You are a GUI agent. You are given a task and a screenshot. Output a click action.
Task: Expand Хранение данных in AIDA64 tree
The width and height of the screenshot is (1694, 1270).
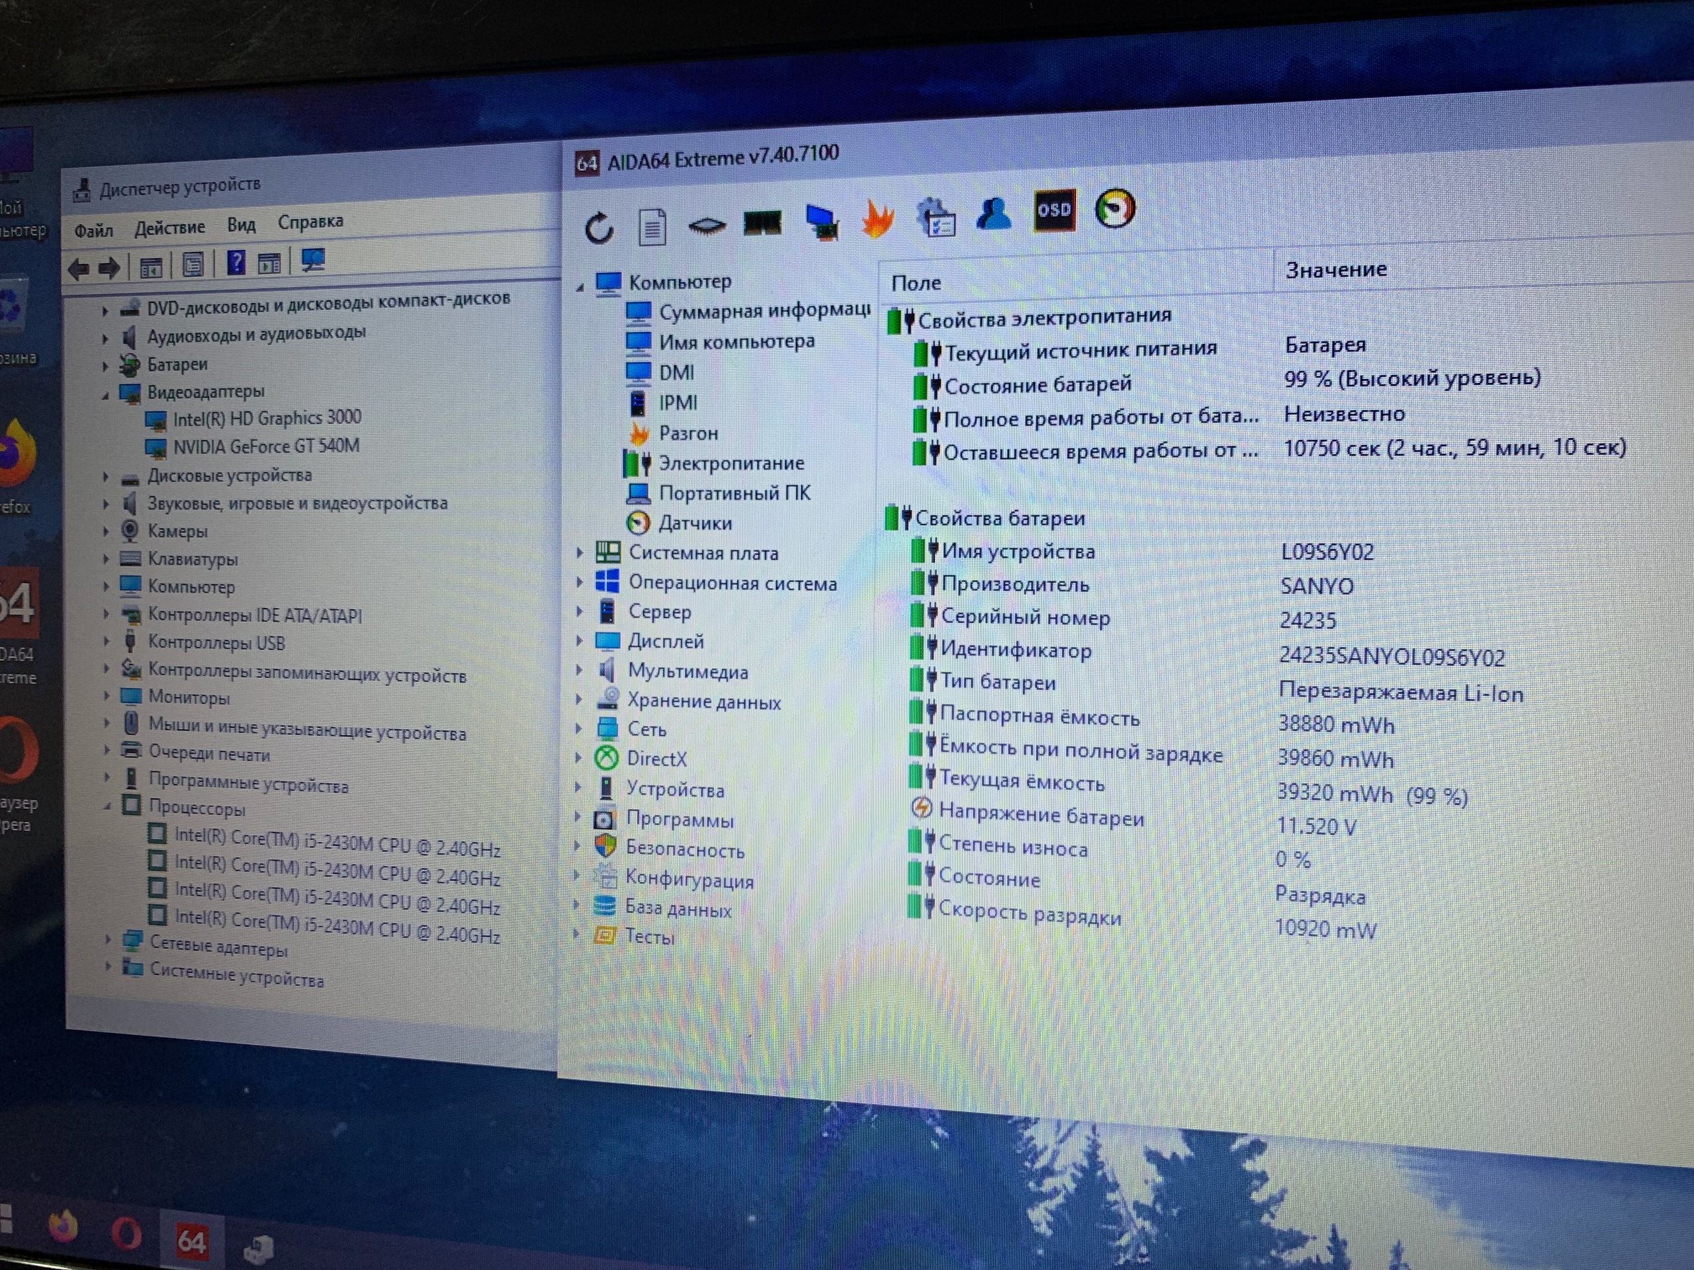(x=578, y=700)
